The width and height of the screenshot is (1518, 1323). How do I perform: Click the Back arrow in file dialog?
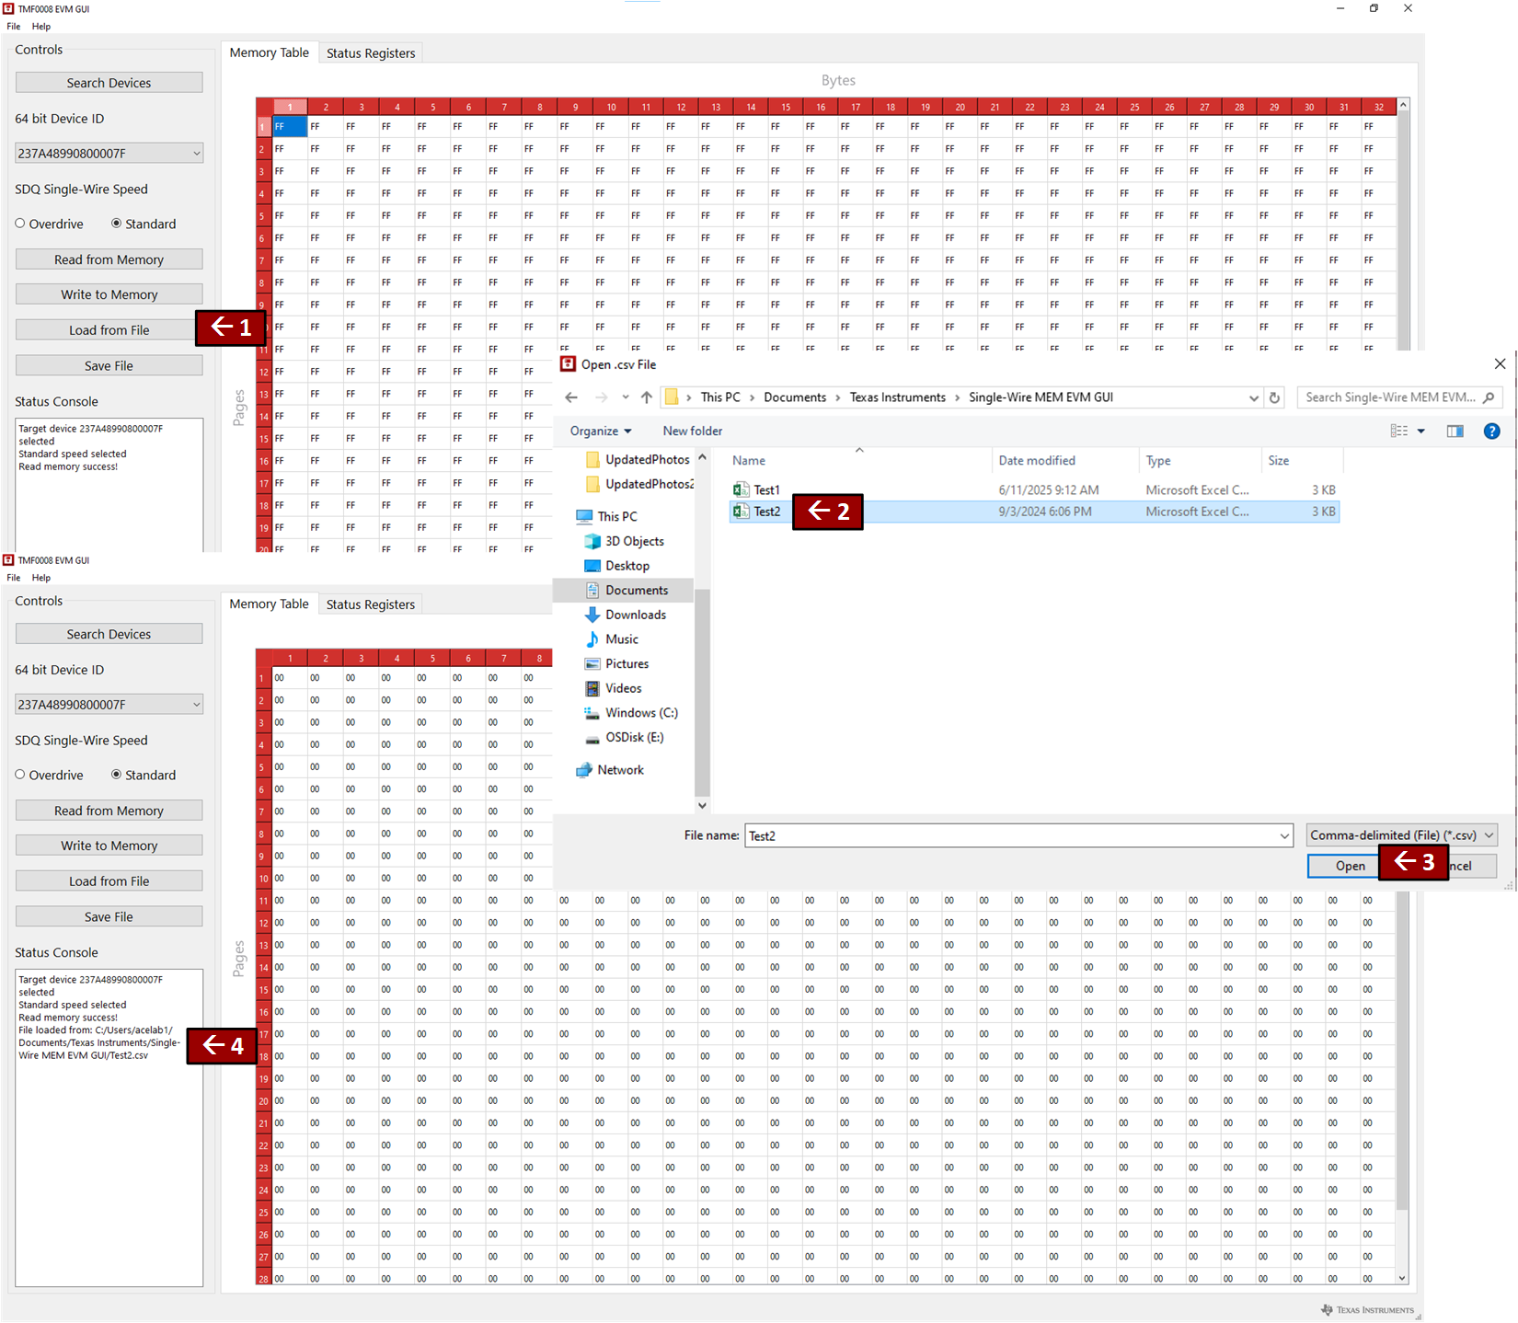[571, 397]
